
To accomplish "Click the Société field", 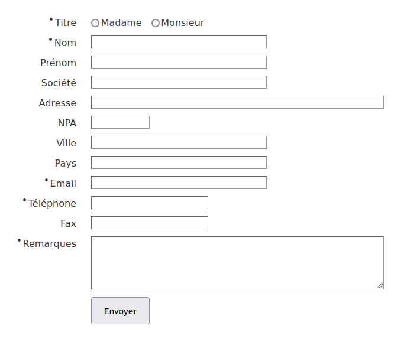I will click(179, 82).
